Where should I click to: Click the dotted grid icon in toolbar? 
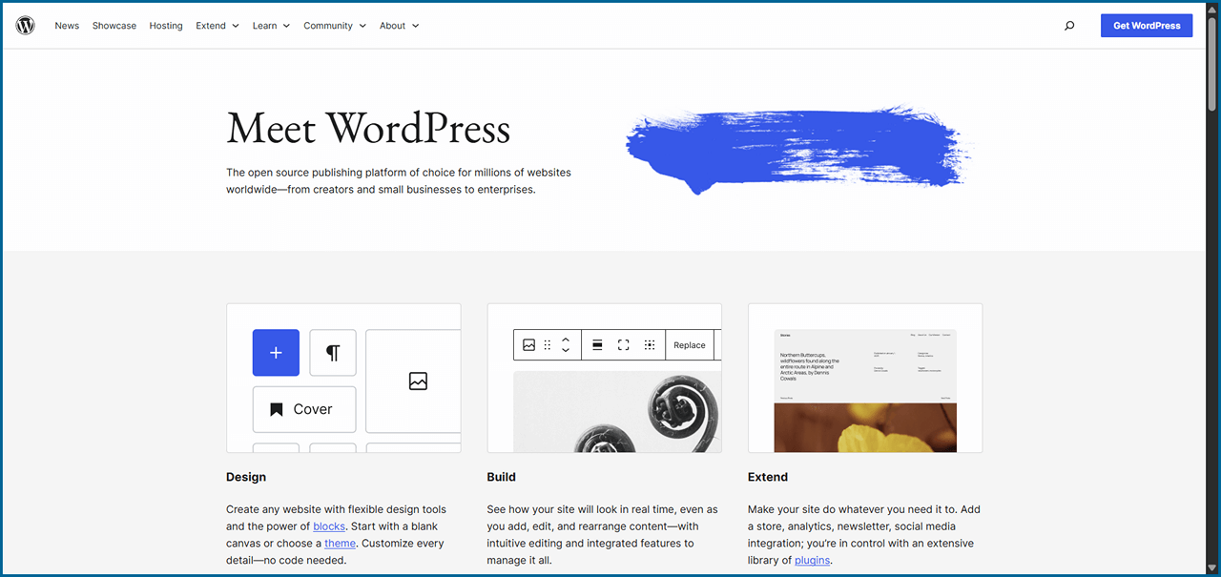point(650,345)
